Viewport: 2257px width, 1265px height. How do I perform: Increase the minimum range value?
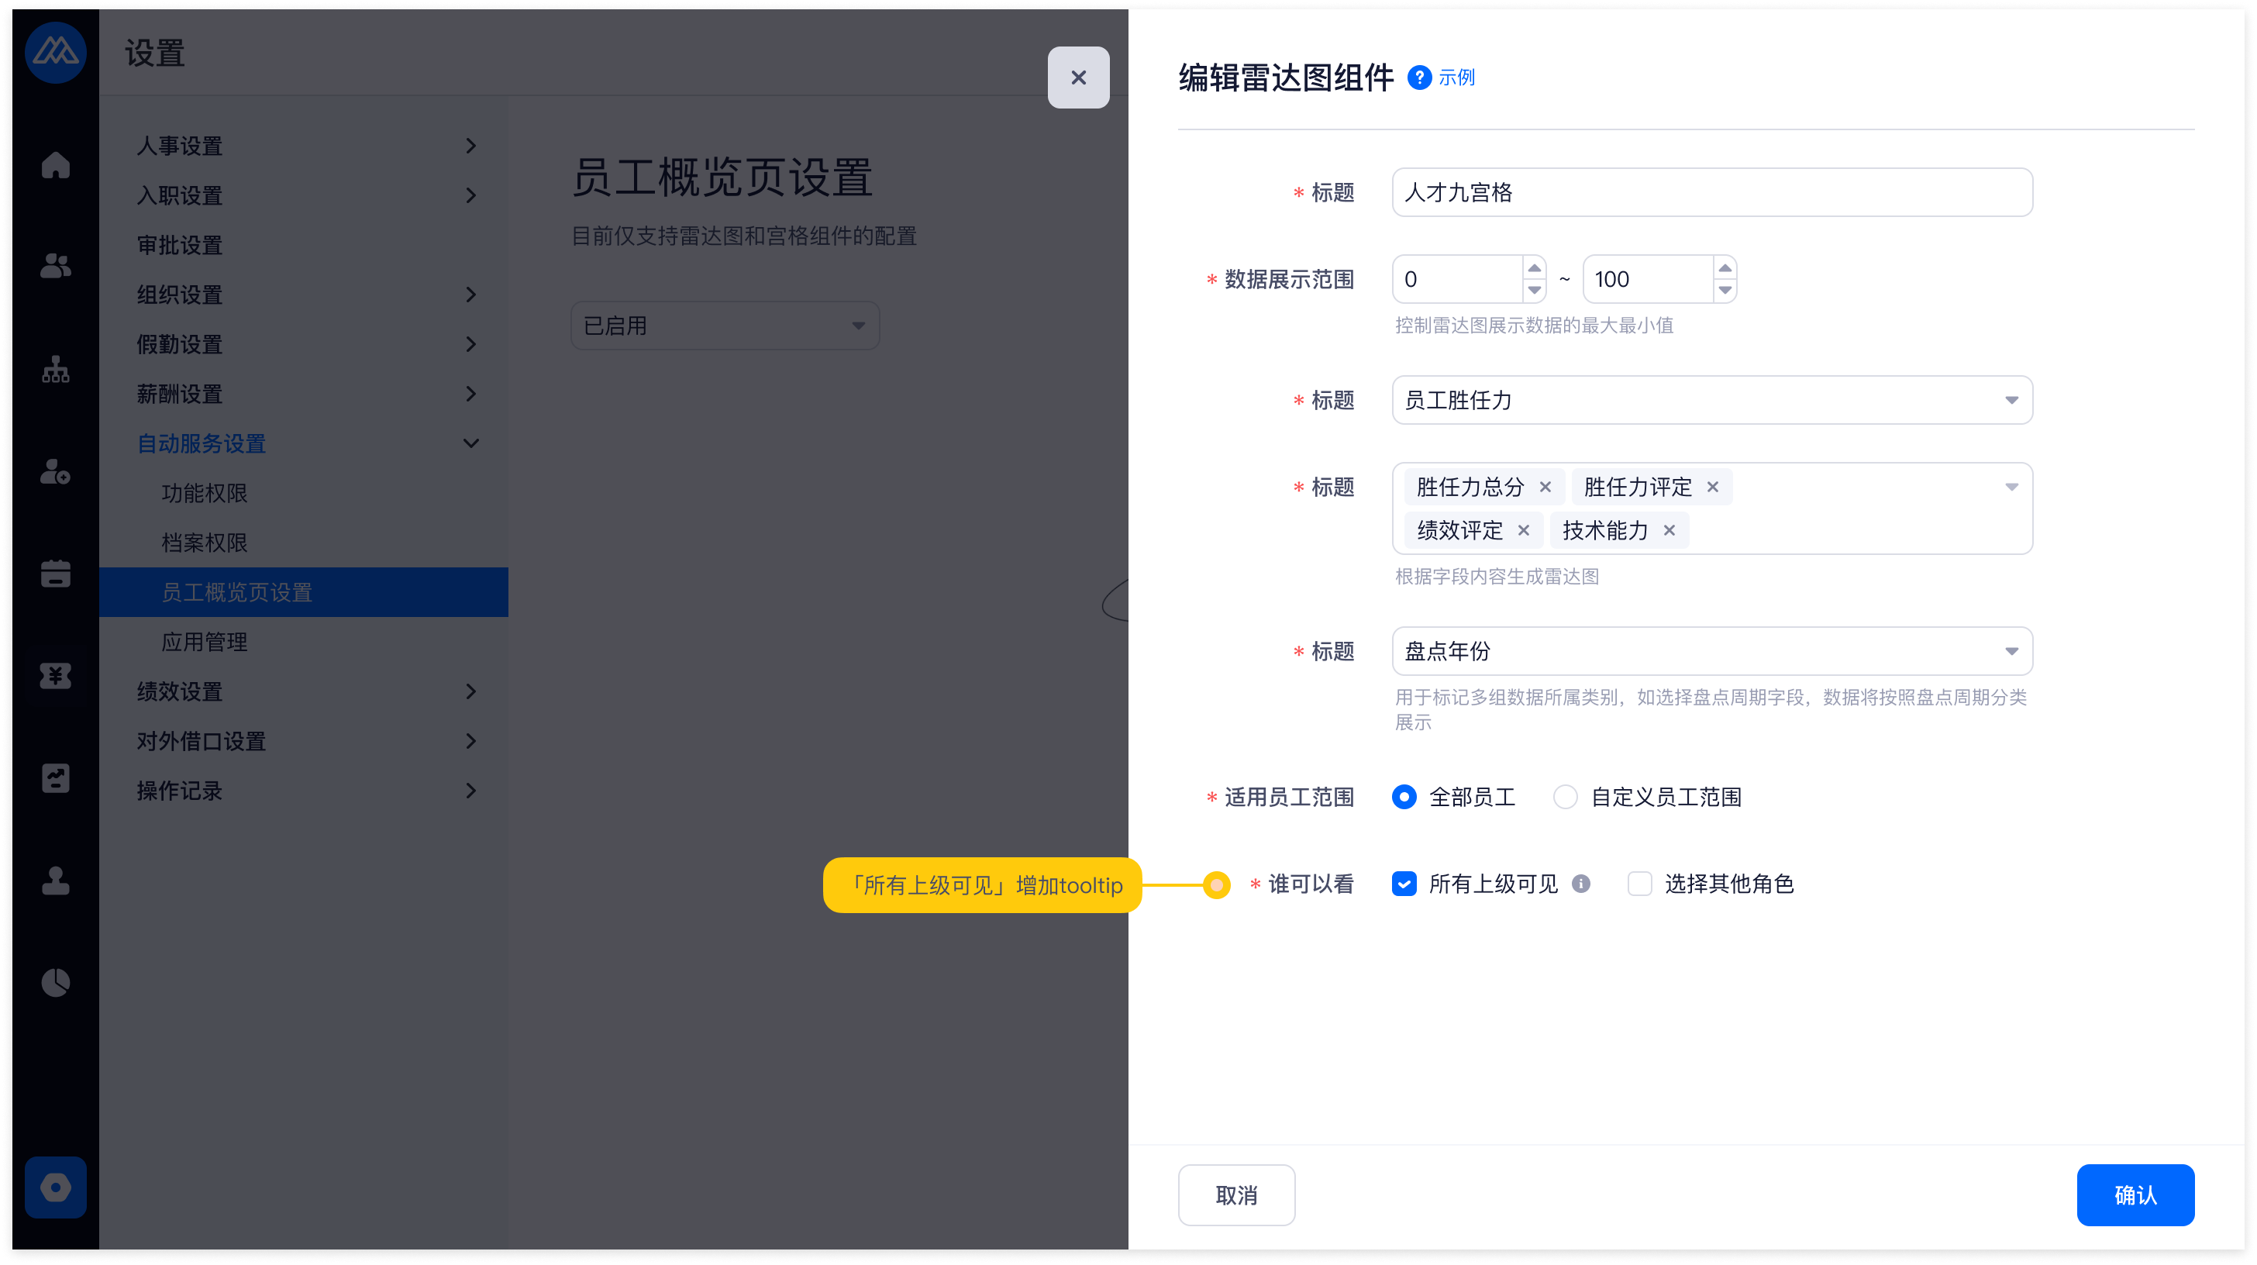[x=1534, y=268]
